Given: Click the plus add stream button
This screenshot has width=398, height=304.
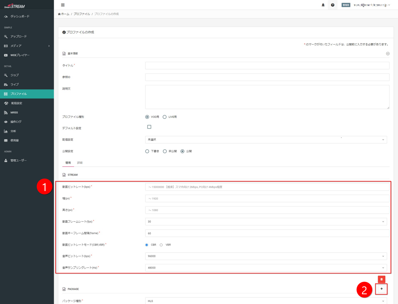Looking at the screenshot, I should (x=381, y=289).
